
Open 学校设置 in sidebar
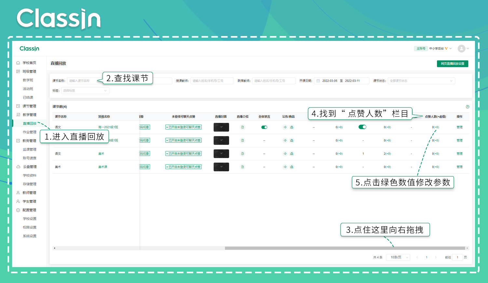click(x=30, y=219)
